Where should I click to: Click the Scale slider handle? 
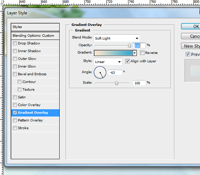click(116, 83)
